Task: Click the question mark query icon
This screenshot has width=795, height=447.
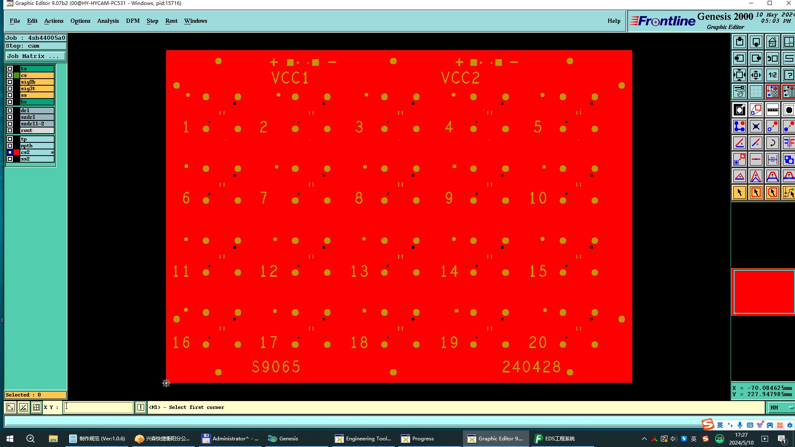Action: [x=788, y=75]
